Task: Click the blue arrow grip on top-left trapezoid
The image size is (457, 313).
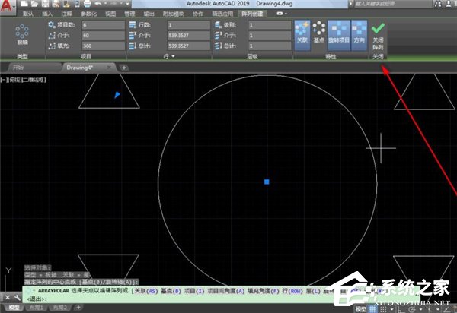Action: tap(117, 95)
